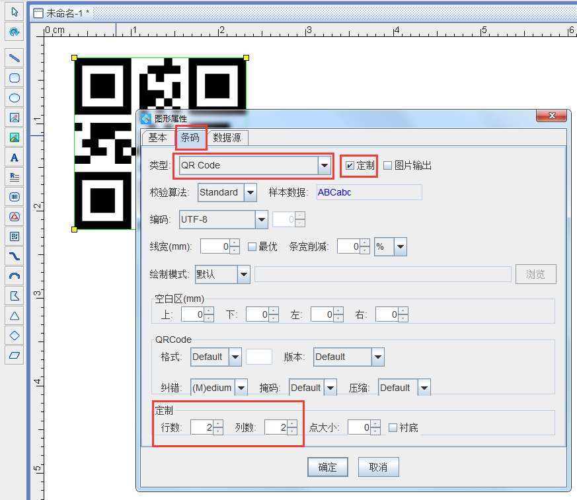Increase the 行数 stepper value
The width and height of the screenshot is (577, 500).
(x=218, y=424)
